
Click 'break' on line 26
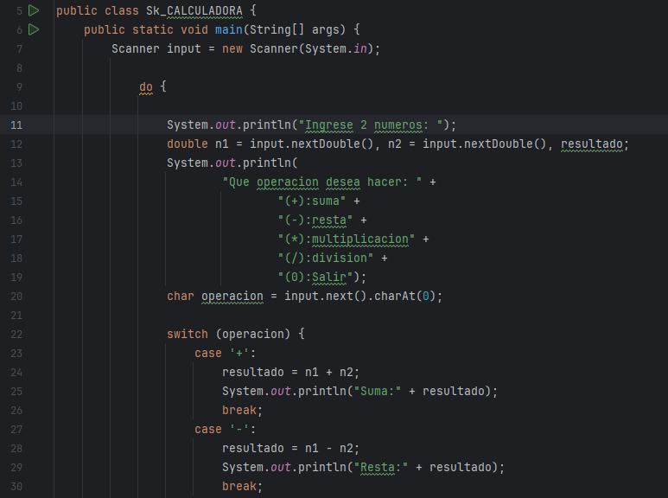(239, 410)
